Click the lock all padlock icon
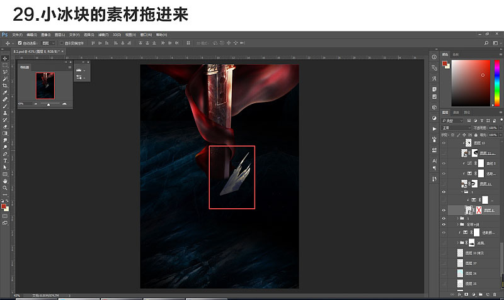This screenshot has height=300, width=504. pyautogui.click(x=476, y=135)
